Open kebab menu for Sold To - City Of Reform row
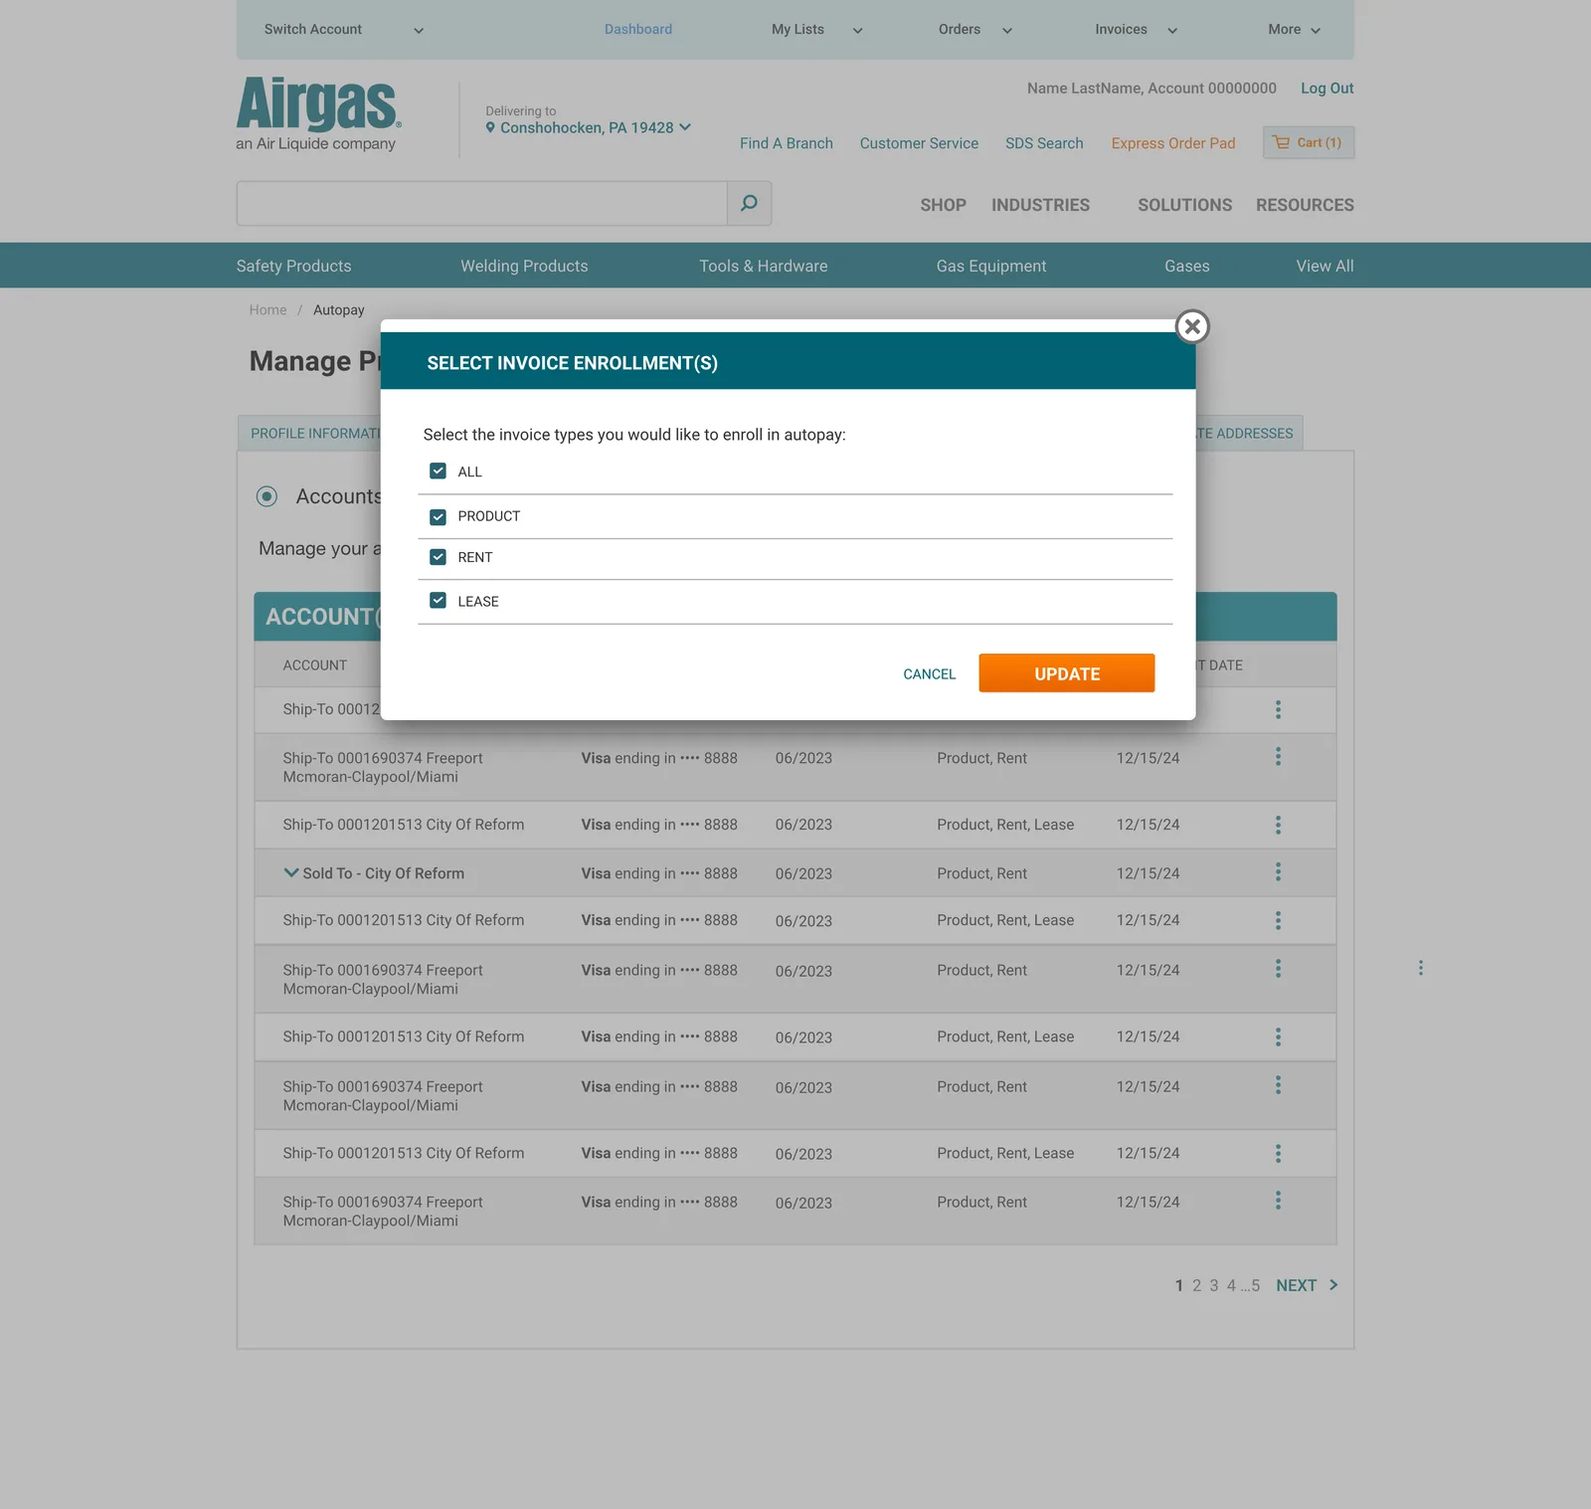1591x1509 pixels. [1278, 872]
